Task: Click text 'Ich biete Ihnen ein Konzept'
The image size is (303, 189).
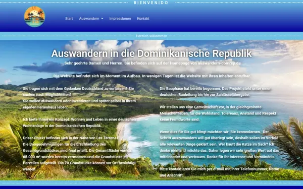Action: click(x=46, y=119)
